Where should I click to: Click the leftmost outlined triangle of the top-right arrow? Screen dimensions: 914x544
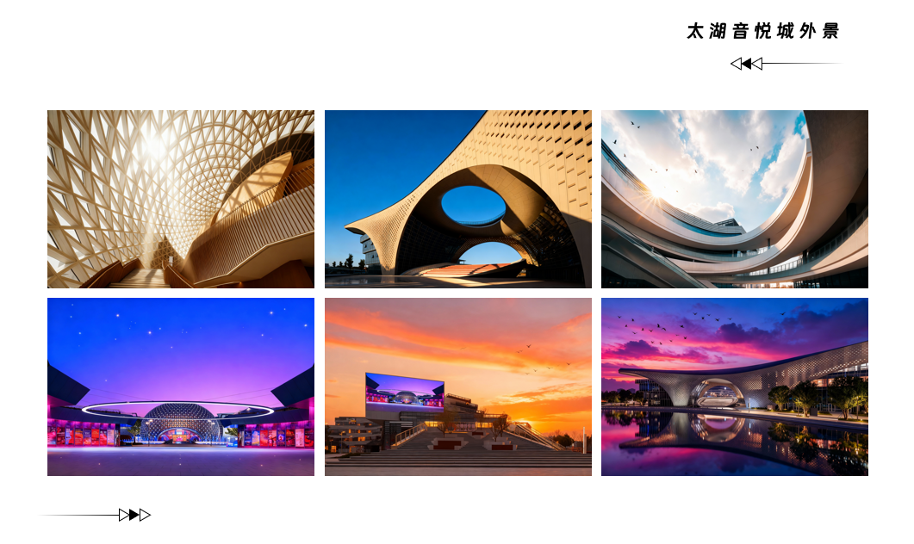click(x=737, y=64)
